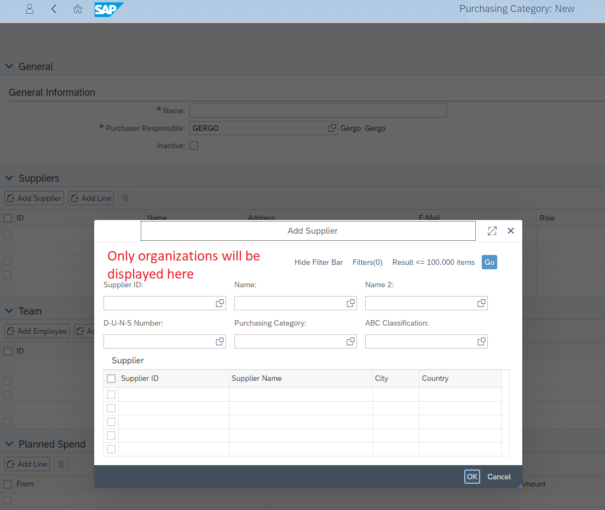605x510 pixels.
Task: Click the dialog resize handle corner
Action: point(520,485)
